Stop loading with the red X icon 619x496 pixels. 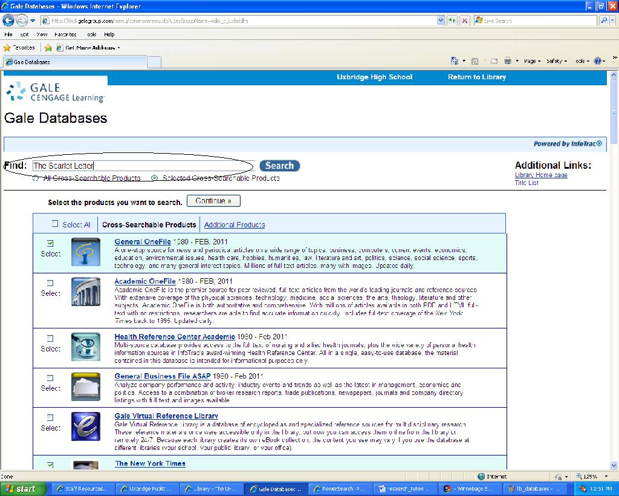click(465, 21)
